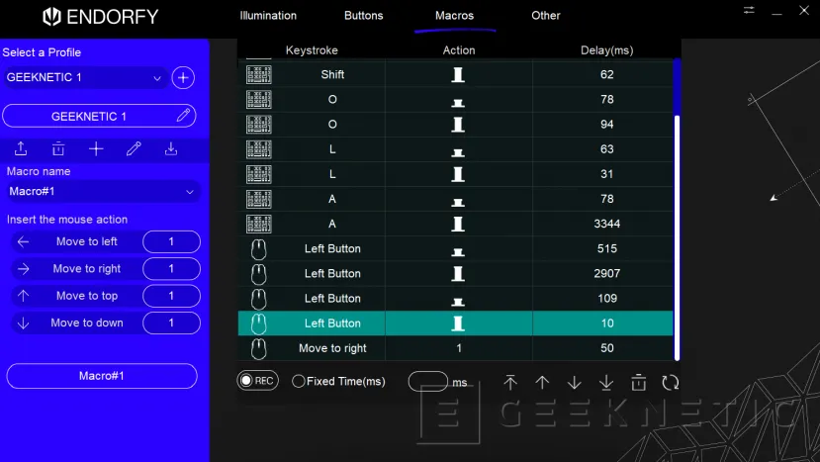820x462 pixels.
Task: Switch to the Illumination tab
Action: (x=268, y=16)
